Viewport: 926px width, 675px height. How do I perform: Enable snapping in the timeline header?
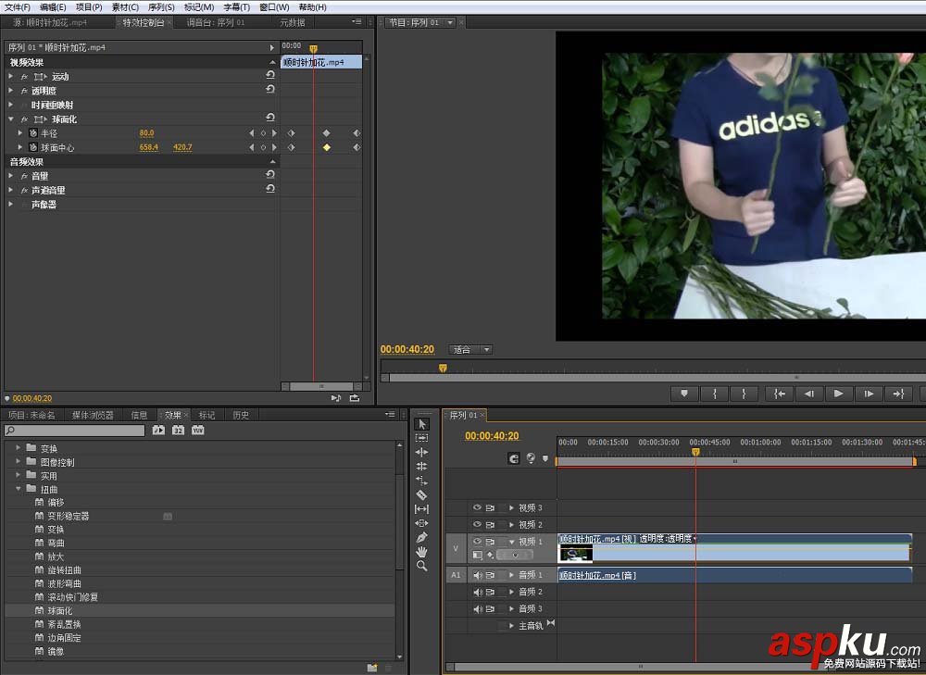514,457
